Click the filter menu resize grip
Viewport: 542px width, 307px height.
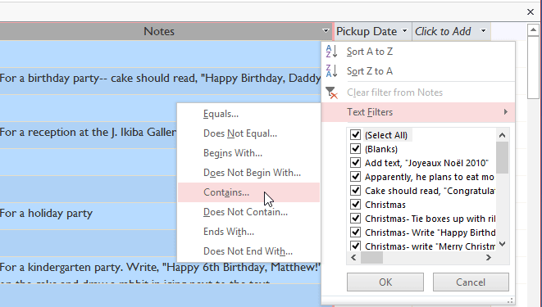coord(510,300)
